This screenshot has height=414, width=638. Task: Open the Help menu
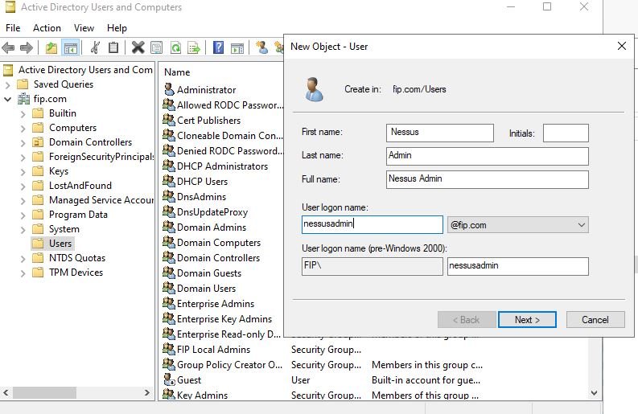(117, 28)
